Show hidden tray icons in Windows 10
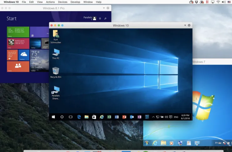Viewport: 232px width, 152px height. pos(153,117)
